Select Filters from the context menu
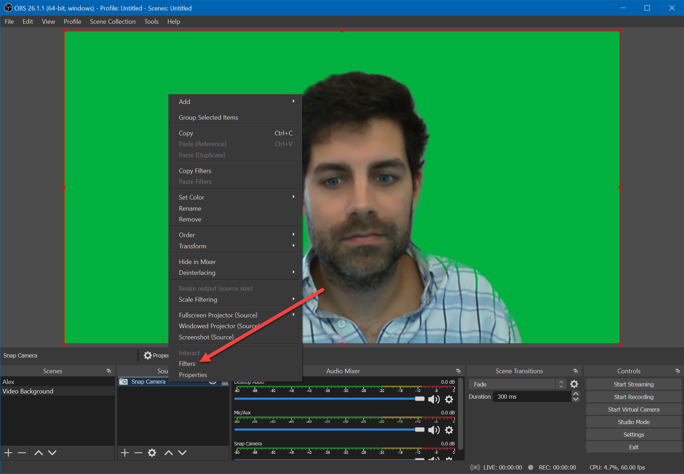 [187, 363]
